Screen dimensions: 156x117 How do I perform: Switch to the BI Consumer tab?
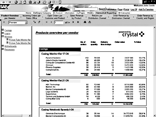click(124, 13)
